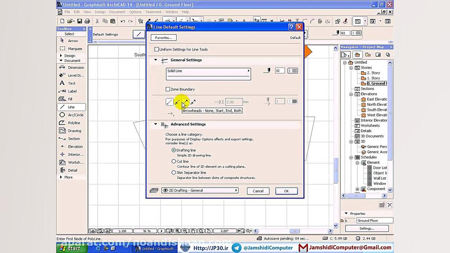Select the Label tool
Viewport: 450px width, 253px height.
[x=72, y=91]
